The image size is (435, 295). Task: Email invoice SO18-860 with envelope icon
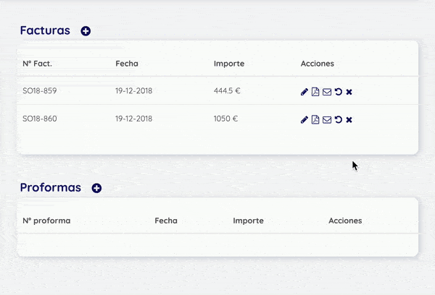point(327,119)
